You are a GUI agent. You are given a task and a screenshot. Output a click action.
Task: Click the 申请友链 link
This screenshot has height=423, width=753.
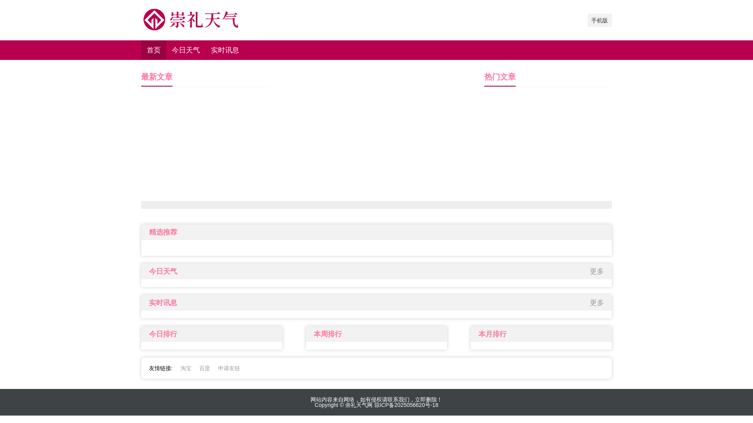pos(229,368)
